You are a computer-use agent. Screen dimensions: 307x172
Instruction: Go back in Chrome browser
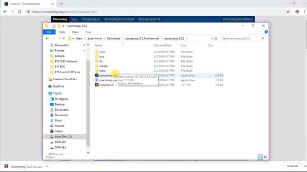(x=5, y=11)
